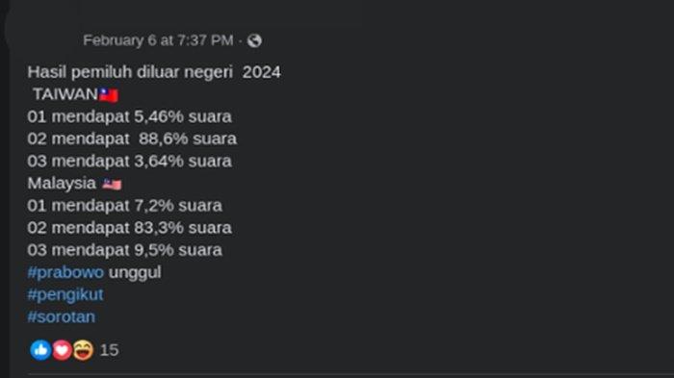Click the red heart Love reaction icon
674x378 pixels.
[62, 350]
